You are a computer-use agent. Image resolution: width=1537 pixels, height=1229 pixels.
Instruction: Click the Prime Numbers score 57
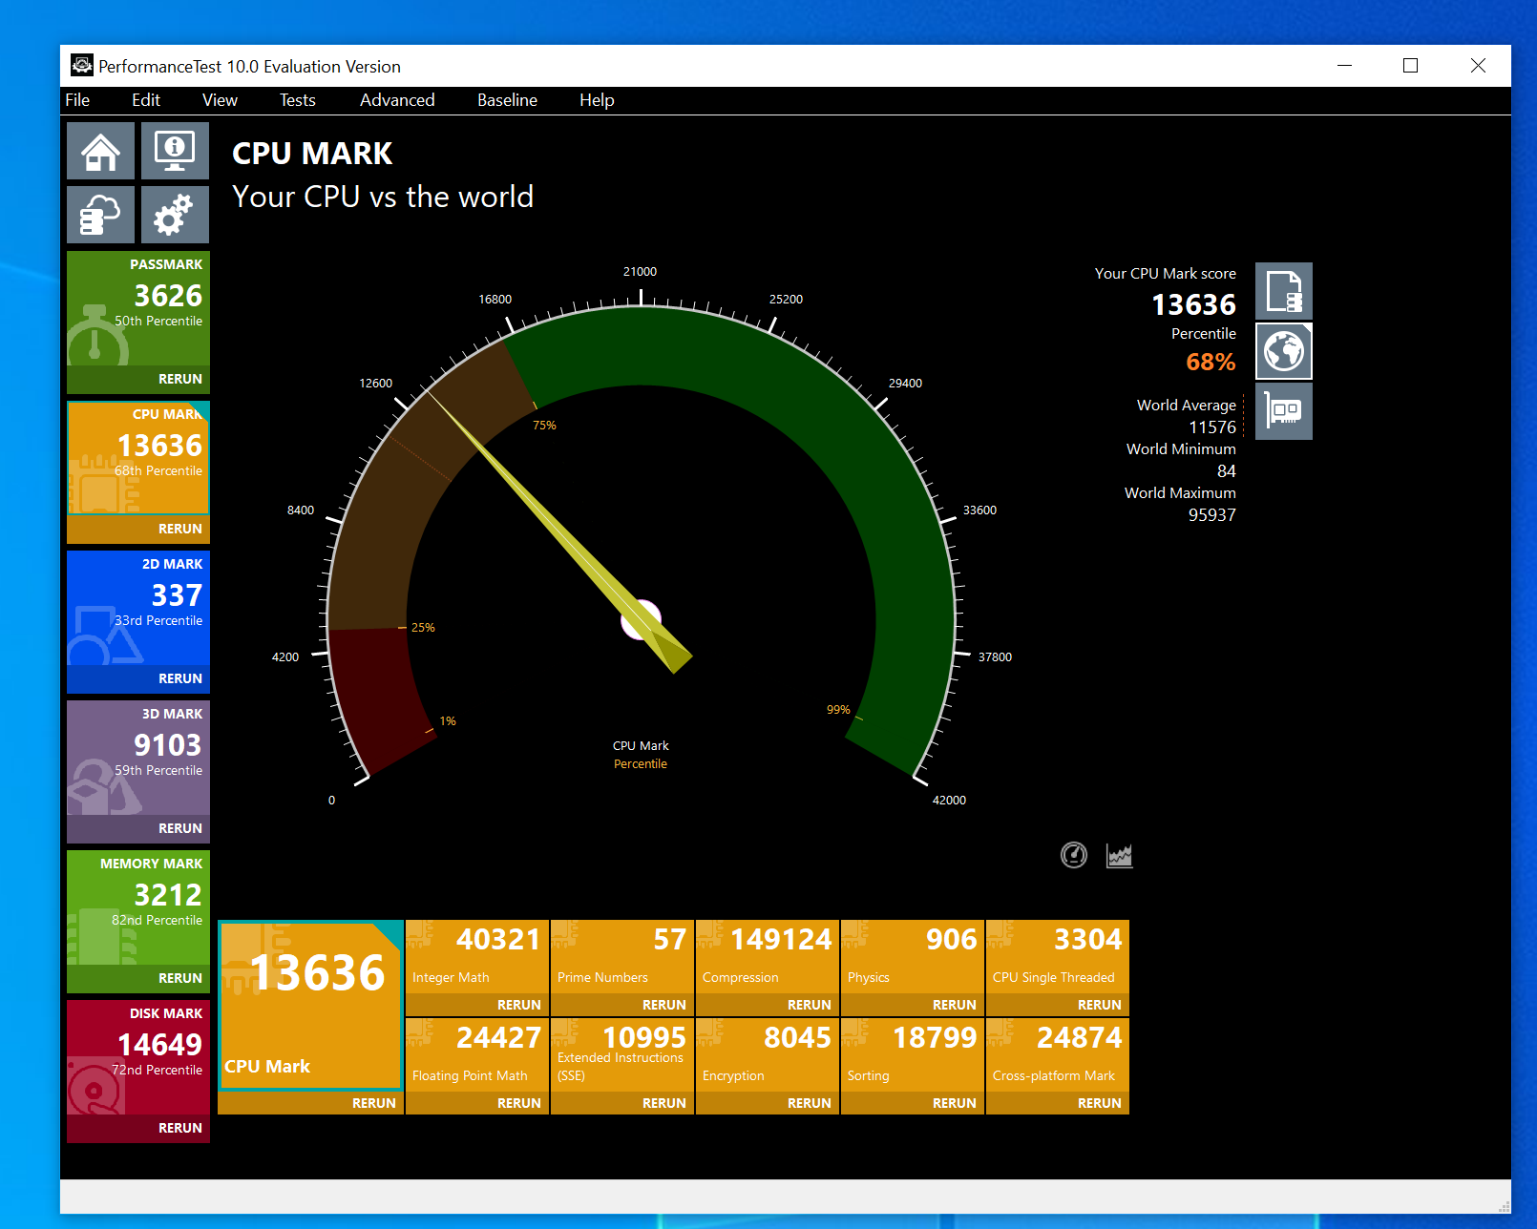670,940
